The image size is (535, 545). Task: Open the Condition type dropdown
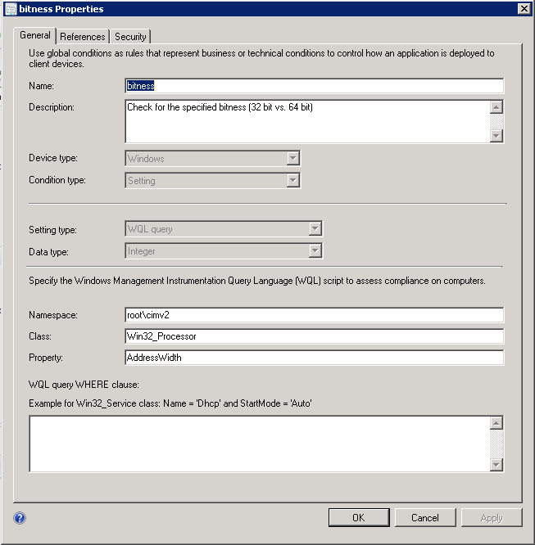pos(293,181)
